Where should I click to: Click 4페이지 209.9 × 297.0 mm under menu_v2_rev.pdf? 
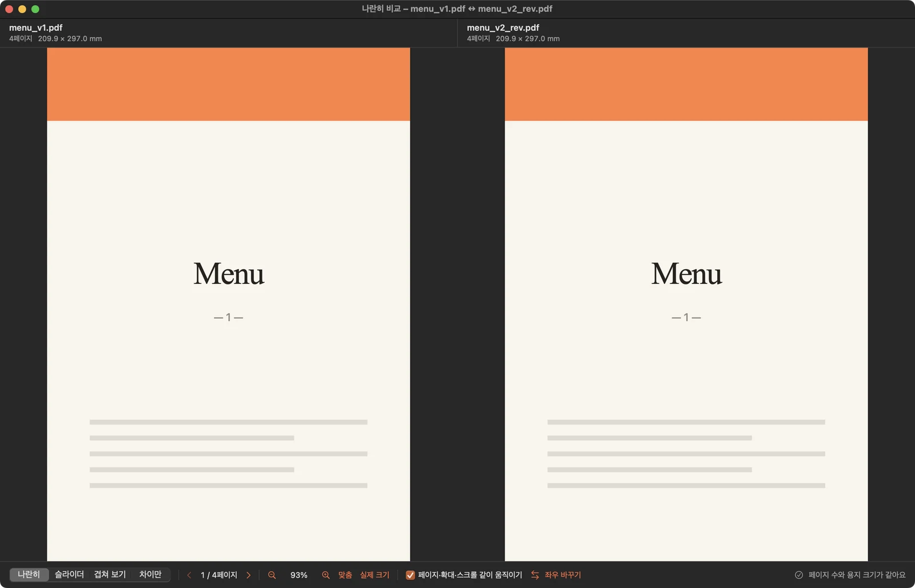click(513, 39)
